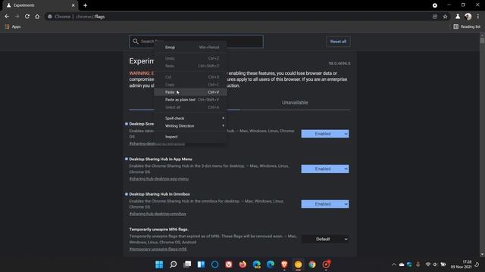Open Windows Search from the taskbar

coord(174,264)
